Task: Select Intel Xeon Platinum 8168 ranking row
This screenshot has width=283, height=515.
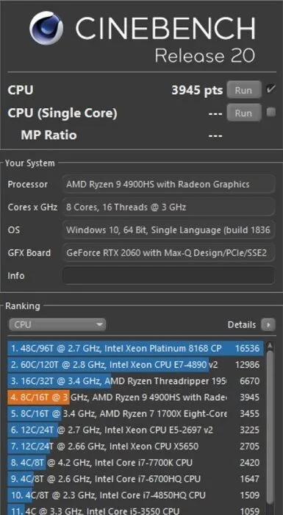Action: (135, 348)
